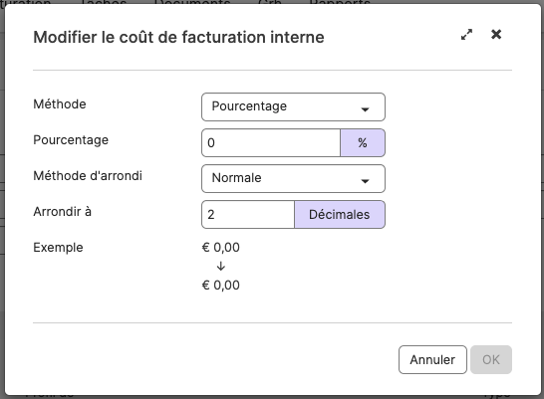Click the first € 0,00 example amount
The height and width of the screenshot is (399, 544).
[x=220, y=248]
